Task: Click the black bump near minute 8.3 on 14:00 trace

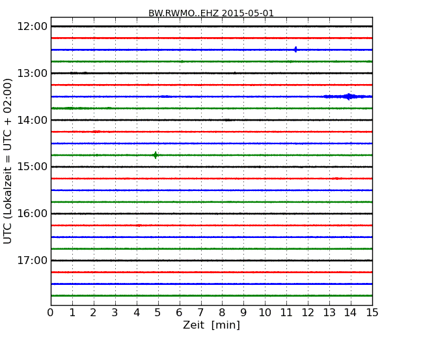Action: point(228,120)
